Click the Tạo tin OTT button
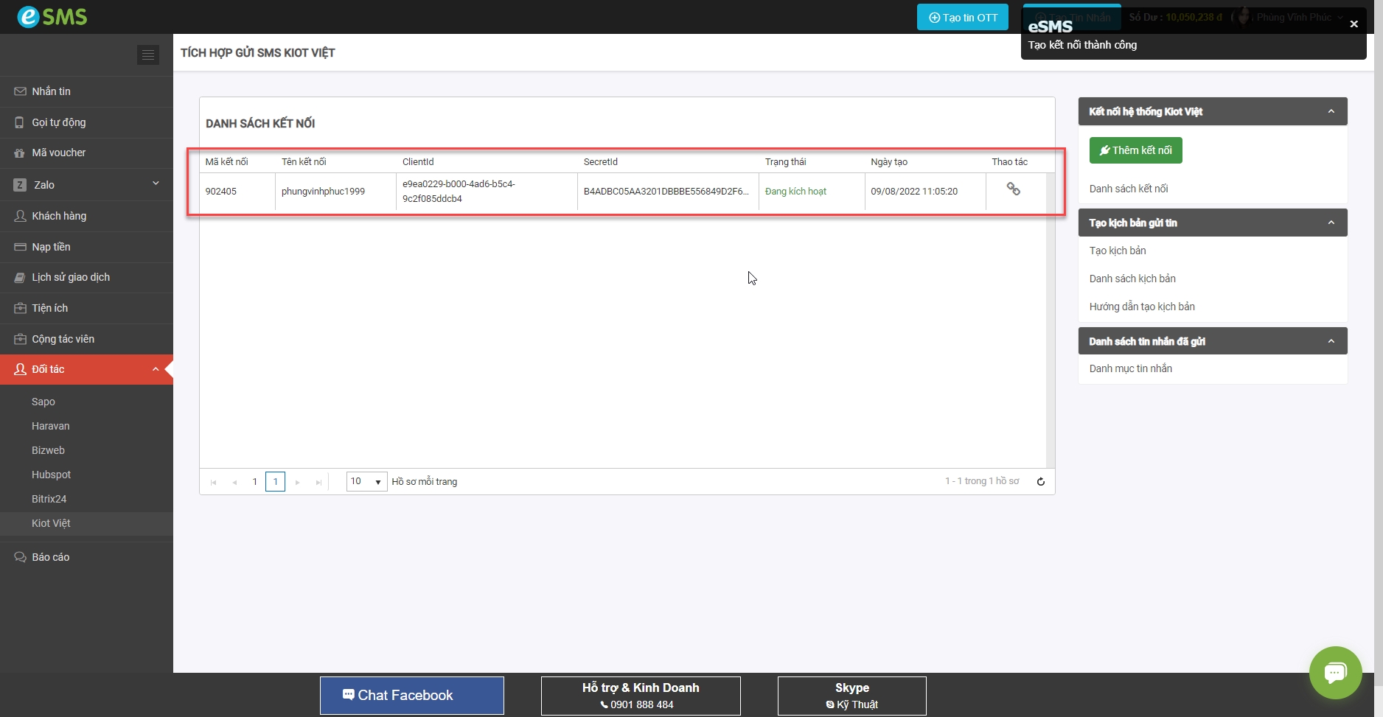Screen dimensions: 1383x717 (962, 18)
